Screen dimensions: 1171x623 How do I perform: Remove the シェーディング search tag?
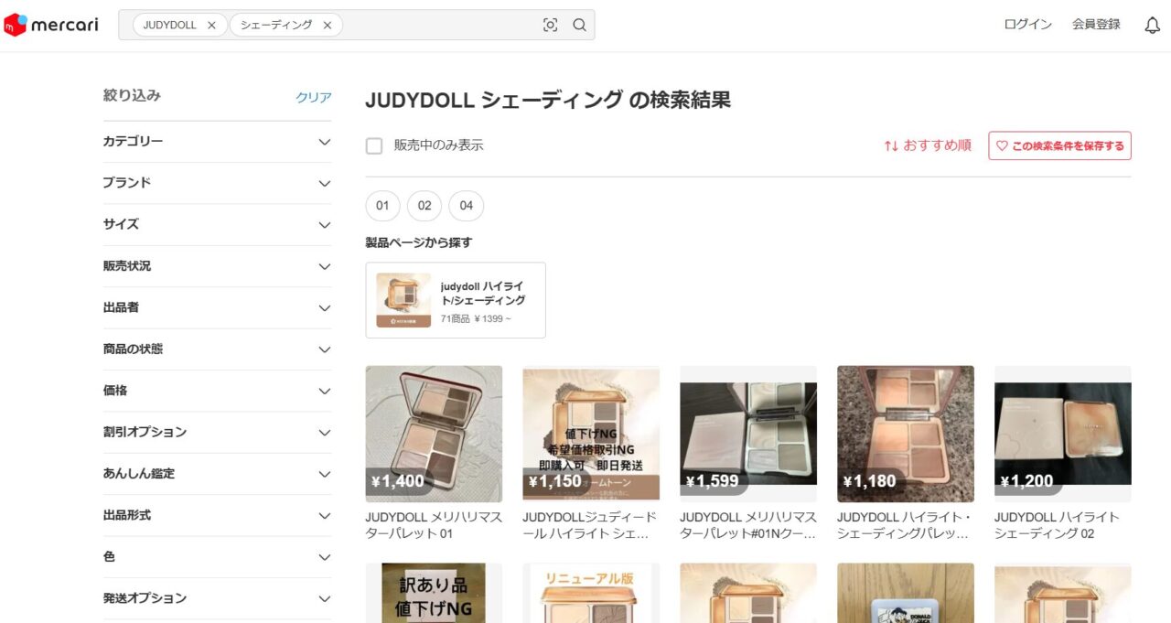[x=328, y=26]
